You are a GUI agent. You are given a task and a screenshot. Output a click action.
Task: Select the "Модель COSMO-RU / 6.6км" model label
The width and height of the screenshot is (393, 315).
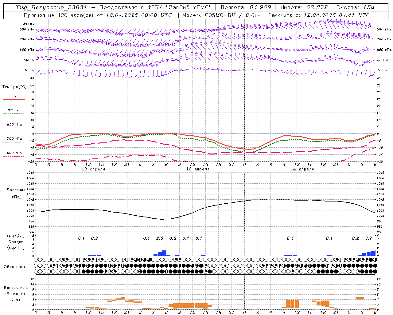pos(221,15)
